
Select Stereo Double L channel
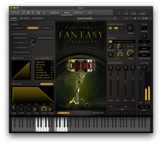click(110, 28)
